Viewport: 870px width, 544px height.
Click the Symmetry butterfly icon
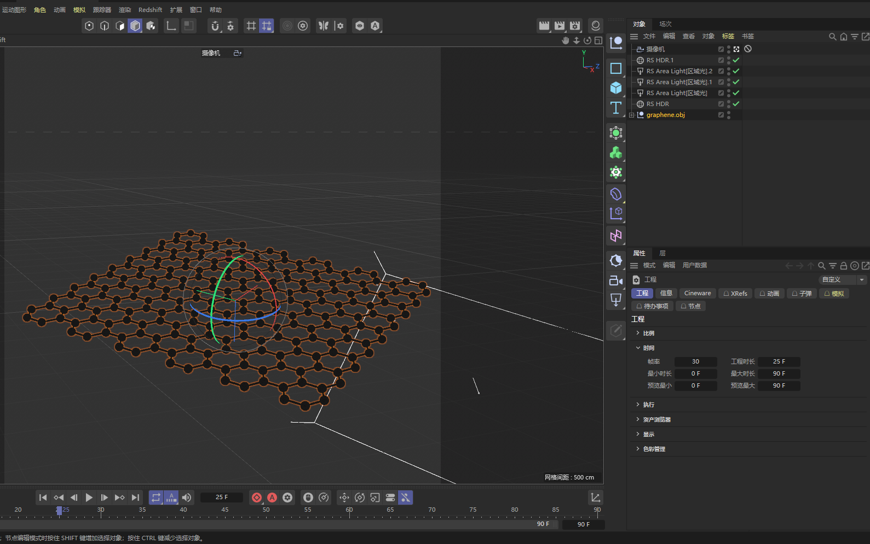click(324, 26)
